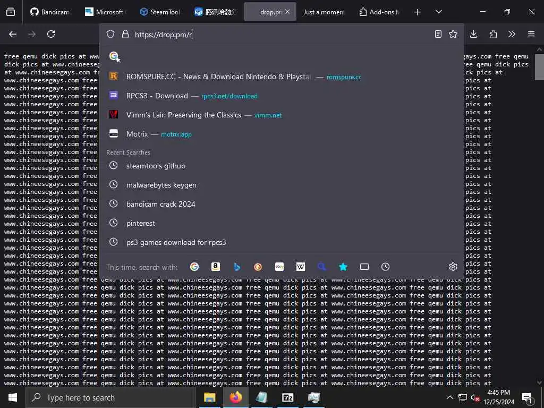Choose recent search 'steamtools github'
Screen dimensions: 544x408
282,166
